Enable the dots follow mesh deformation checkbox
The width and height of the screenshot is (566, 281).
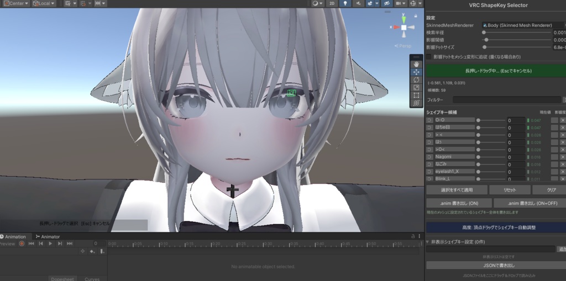click(429, 57)
